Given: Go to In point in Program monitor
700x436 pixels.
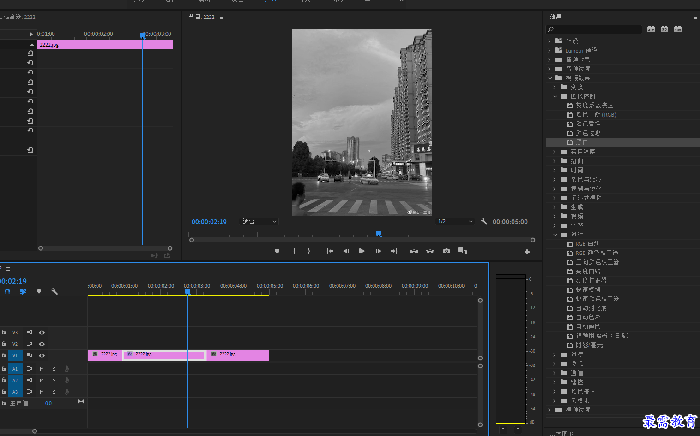Looking at the screenshot, I should click(330, 251).
